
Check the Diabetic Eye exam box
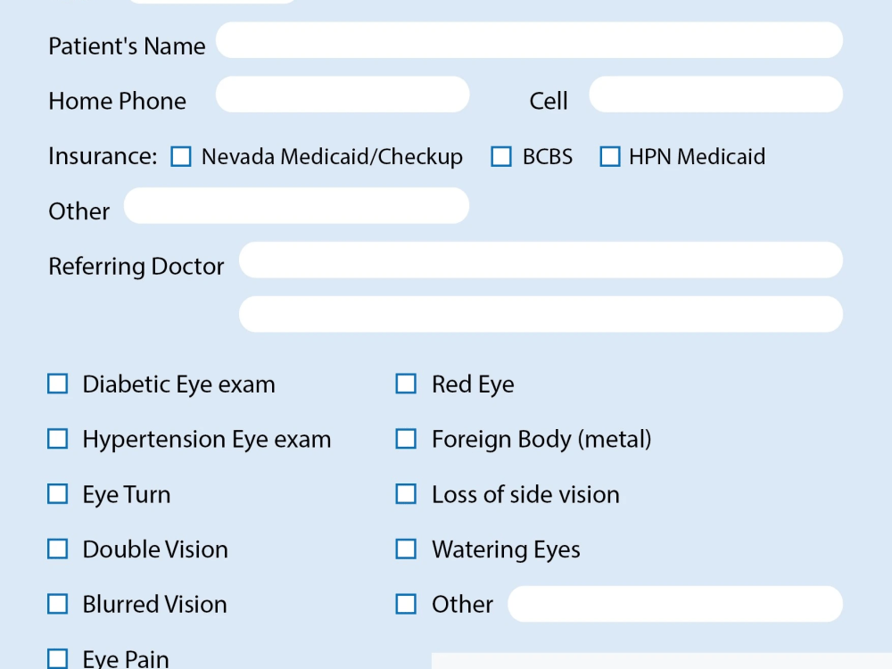(57, 384)
